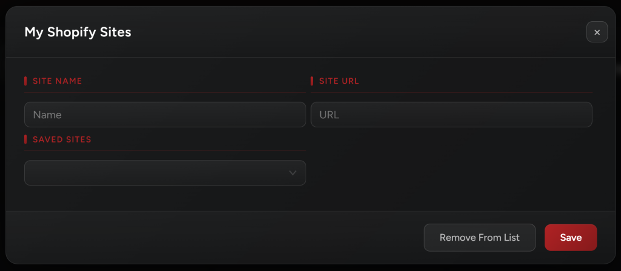Click Remove From List button
Image resolution: width=621 pixels, height=271 pixels.
click(x=479, y=238)
